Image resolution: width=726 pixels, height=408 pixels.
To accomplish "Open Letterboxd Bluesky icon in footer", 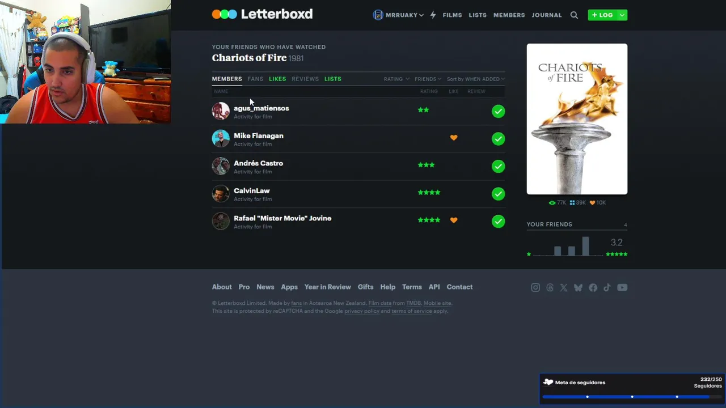I will (578, 287).
